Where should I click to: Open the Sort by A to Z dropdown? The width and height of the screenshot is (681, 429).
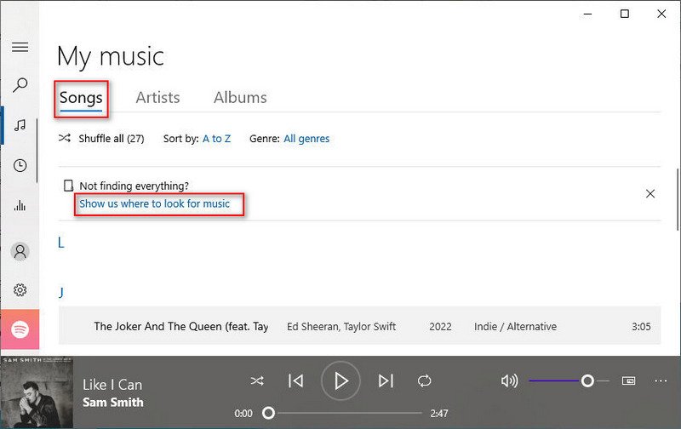(x=216, y=139)
